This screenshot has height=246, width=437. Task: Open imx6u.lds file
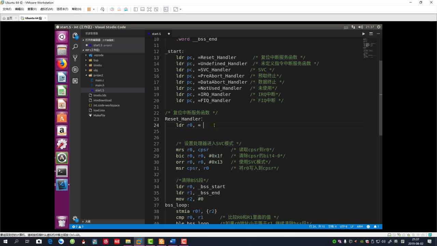tap(100, 95)
